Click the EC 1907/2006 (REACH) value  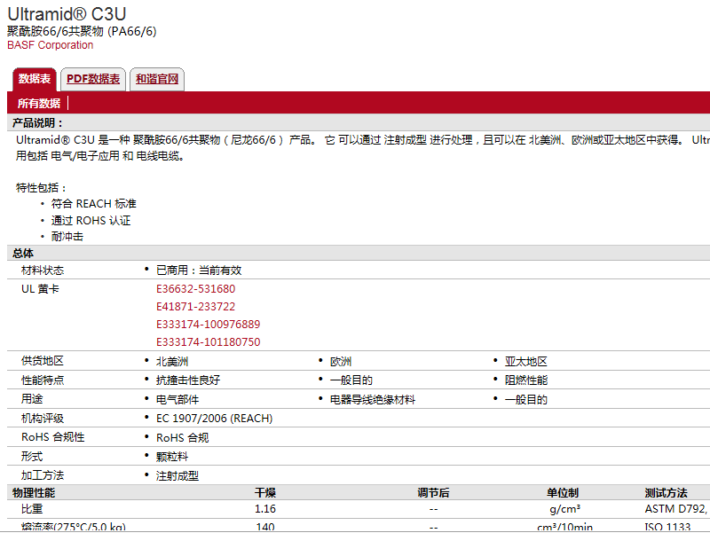215,418
